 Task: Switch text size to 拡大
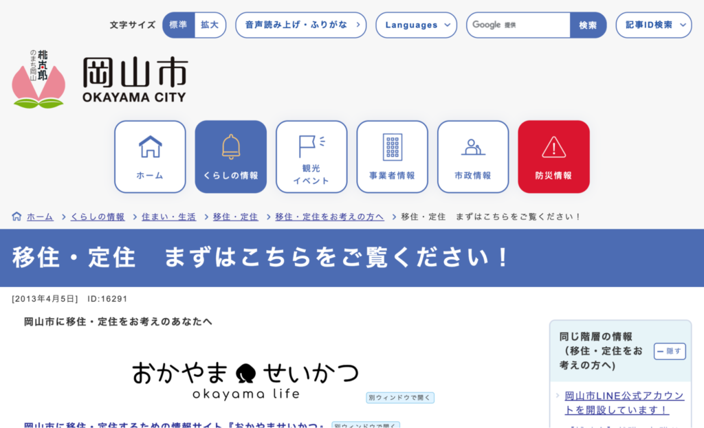[x=210, y=25]
